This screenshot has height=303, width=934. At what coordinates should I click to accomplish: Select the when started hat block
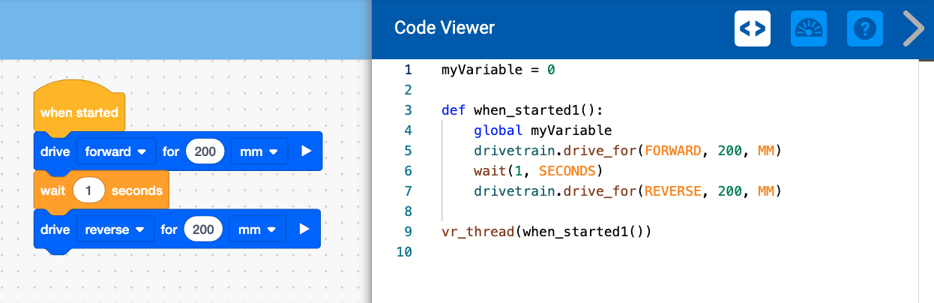click(79, 112)
